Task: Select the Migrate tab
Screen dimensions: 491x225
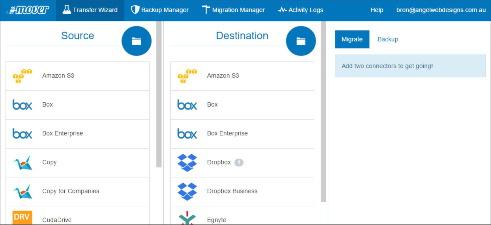Action: point(352,39)
